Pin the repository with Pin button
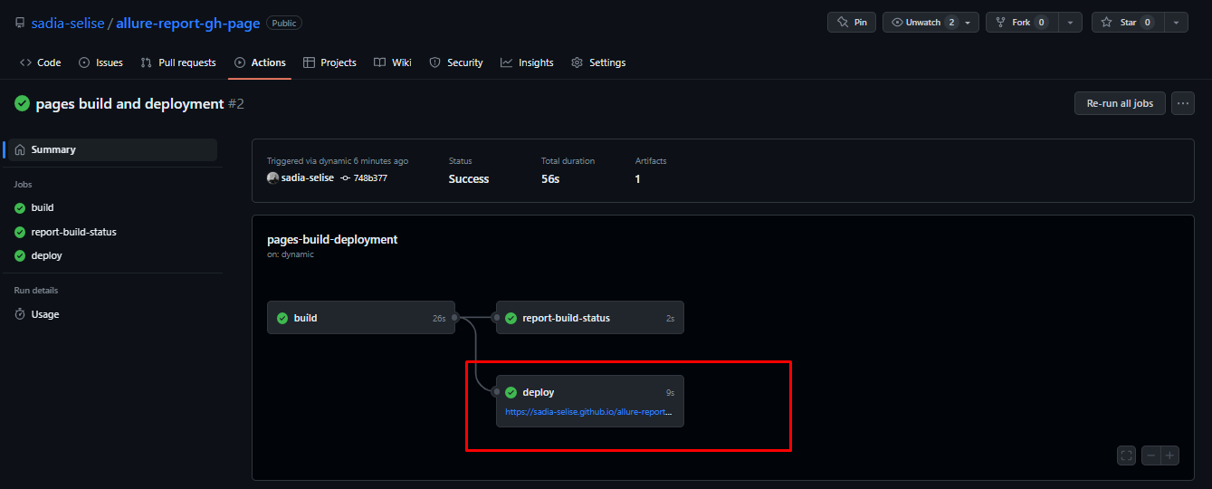1212x489 pixels. tap(851, 23)
